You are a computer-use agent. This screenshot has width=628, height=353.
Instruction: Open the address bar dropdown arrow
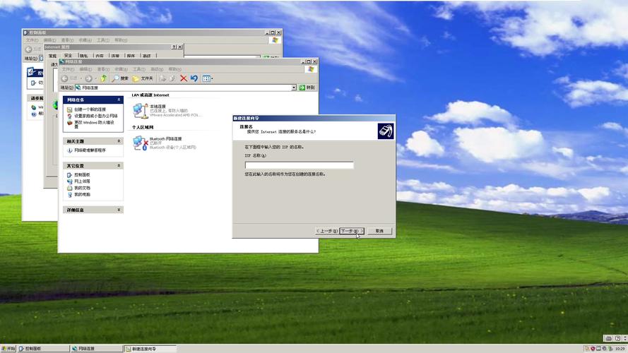coord(294,88)
